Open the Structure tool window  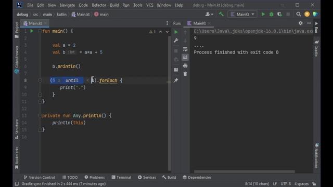17,129
